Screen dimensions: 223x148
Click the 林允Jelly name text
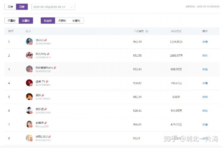pyautogui.click(x=41, y=54)
